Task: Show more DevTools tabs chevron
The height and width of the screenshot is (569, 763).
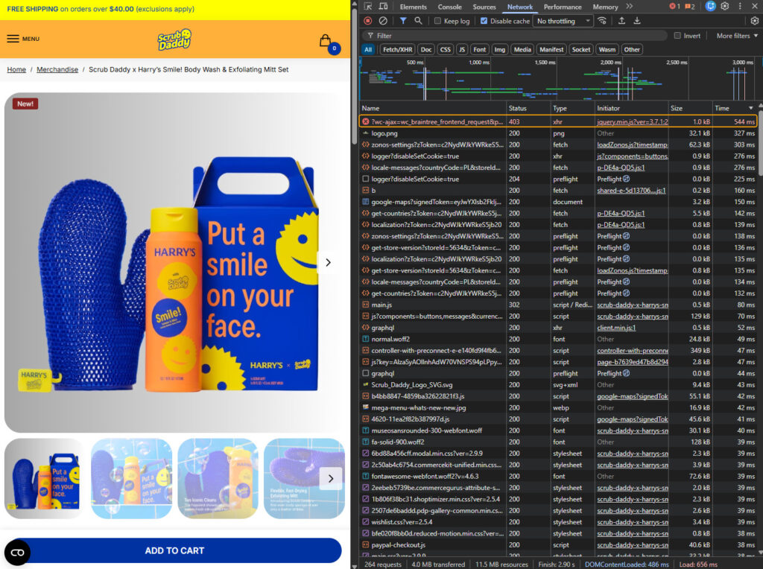Action: (x=630, y=6)
